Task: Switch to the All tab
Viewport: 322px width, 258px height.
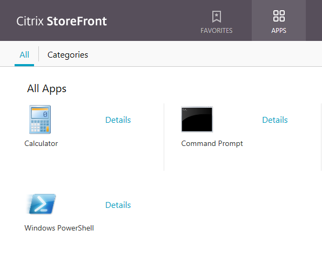Action: [24, 55]
